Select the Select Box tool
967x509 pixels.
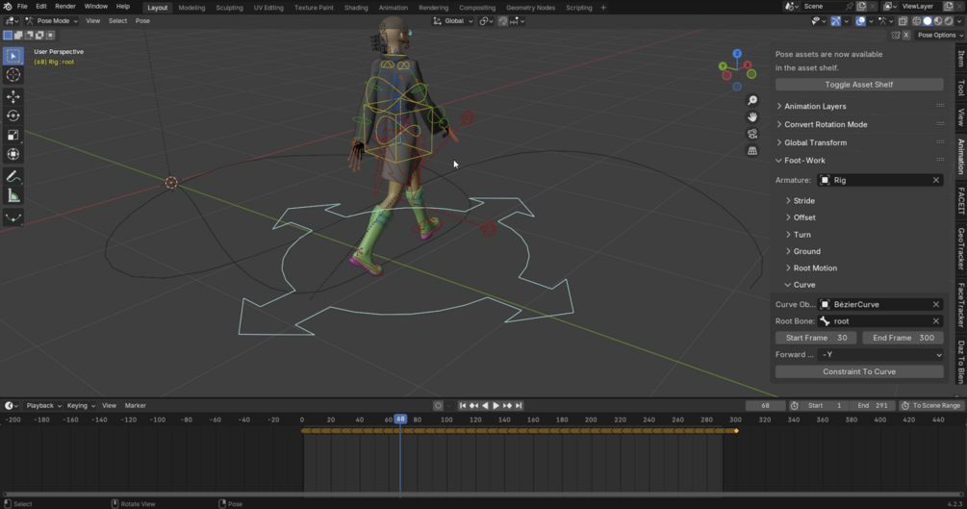[x=13, y=56]
